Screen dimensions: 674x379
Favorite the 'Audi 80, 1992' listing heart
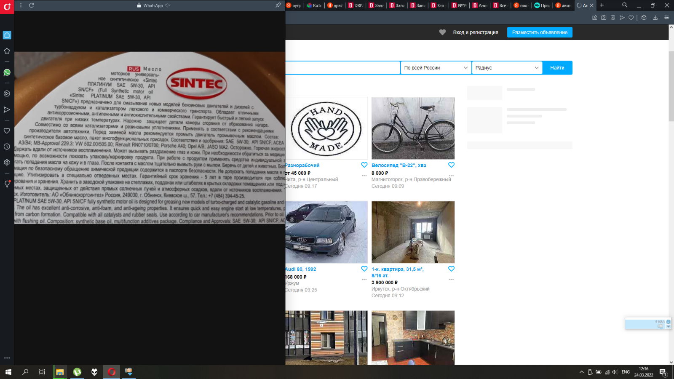[364, 269]
